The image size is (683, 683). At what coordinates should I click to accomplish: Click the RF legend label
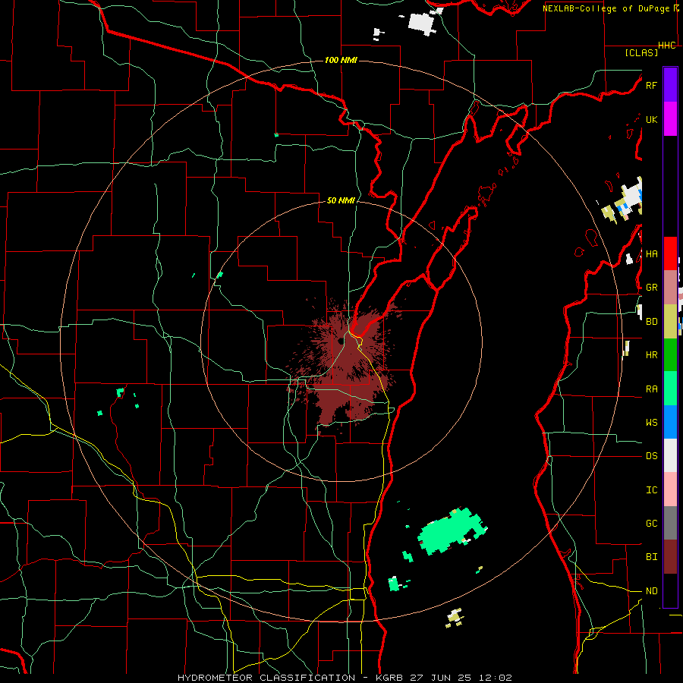click(x=651, y=85)
